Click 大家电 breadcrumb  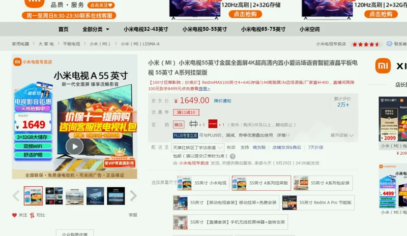pos(46,44)
